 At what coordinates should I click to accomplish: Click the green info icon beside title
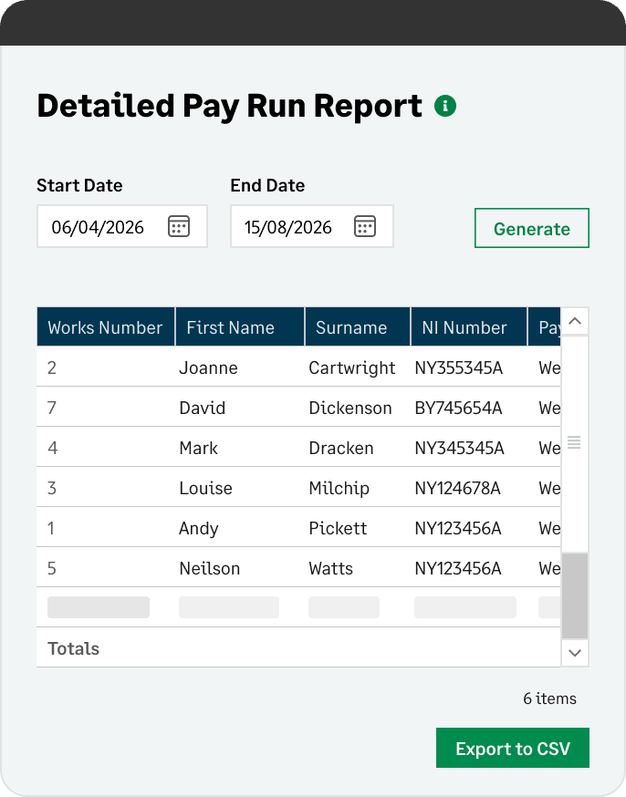[x=445, y=106]
